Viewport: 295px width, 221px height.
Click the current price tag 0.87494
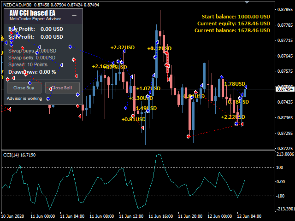coord(285,89)
